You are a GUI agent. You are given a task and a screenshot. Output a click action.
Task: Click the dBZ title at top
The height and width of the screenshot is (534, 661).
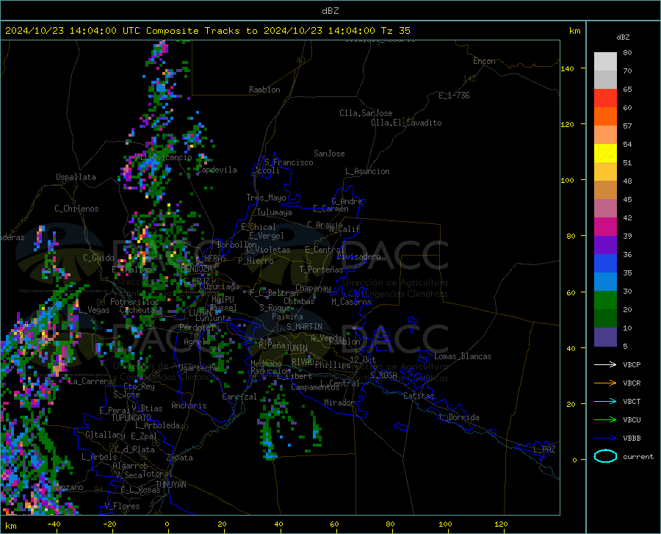(330, 11)
